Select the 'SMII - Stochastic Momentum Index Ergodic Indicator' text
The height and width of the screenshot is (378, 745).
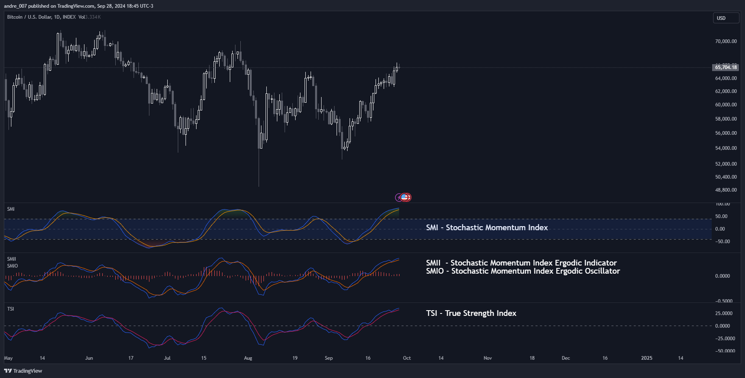[x=521, y=263]
